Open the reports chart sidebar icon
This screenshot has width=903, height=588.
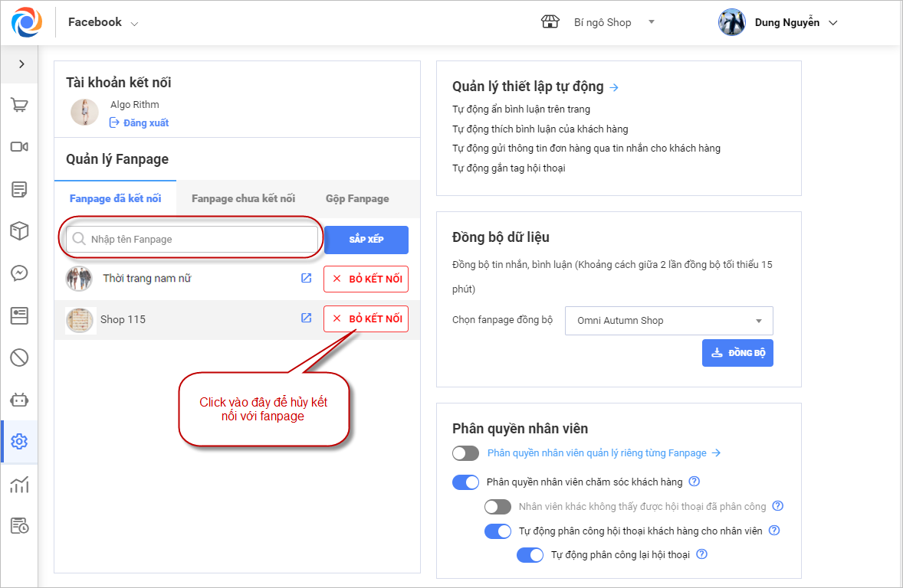pyautogui.click(x=19, y=484)
